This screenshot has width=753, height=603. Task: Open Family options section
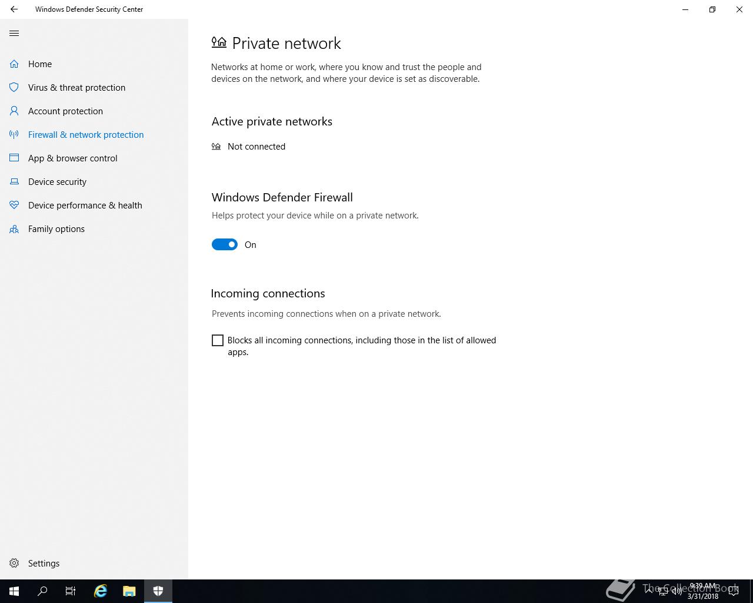[94, 228]
